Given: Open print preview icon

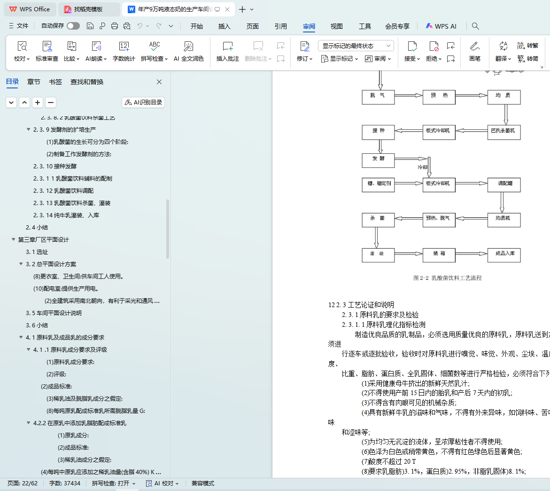Looking at the screenshot, I should (127, 26).
